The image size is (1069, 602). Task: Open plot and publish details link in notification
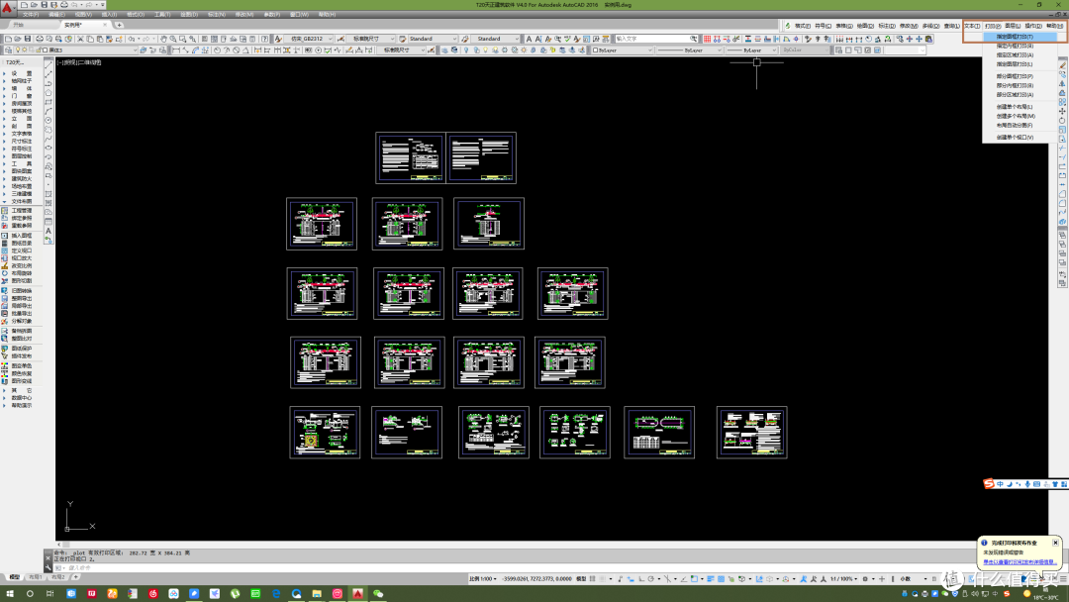click(x=1020, y=562)
